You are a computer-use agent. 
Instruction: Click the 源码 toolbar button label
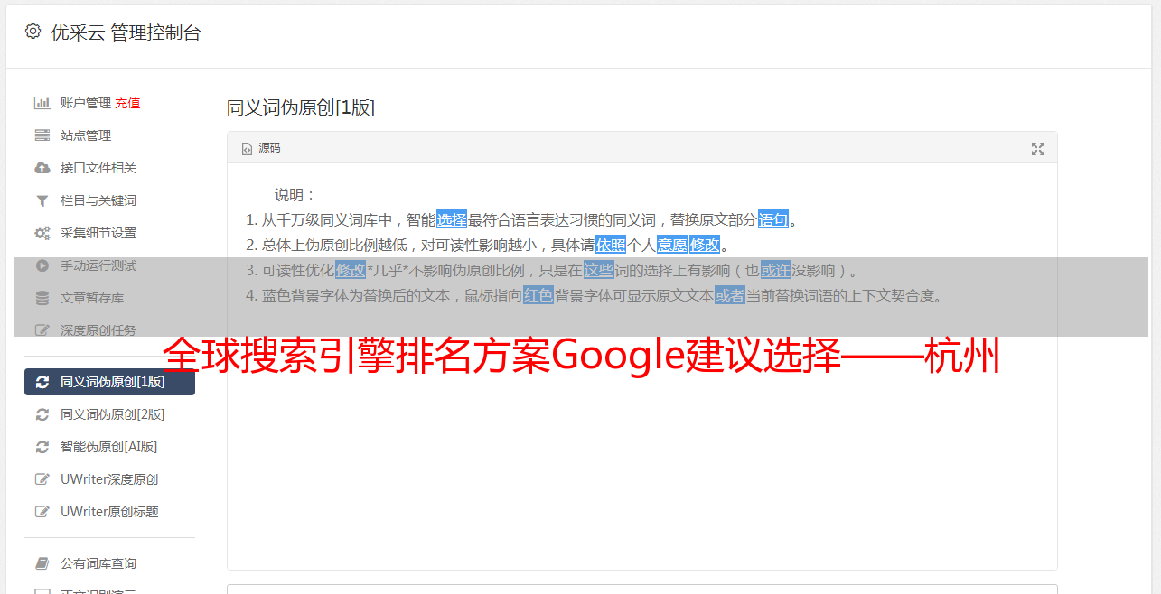[x=269, y=148]
